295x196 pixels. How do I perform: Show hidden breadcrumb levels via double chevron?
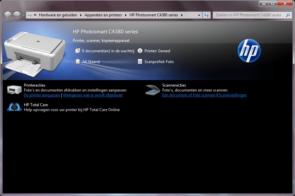pyautogui.click(x=35, y=15)
